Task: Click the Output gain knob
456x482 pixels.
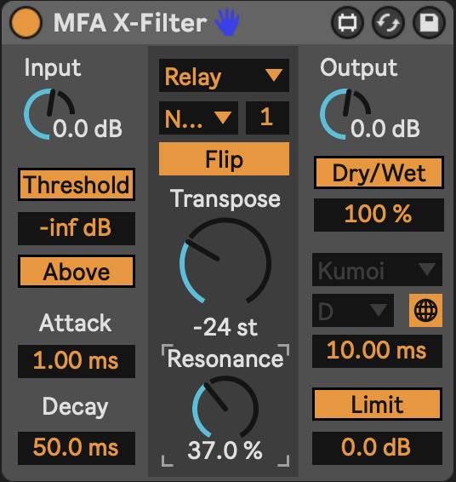Action: click(345, 114)
